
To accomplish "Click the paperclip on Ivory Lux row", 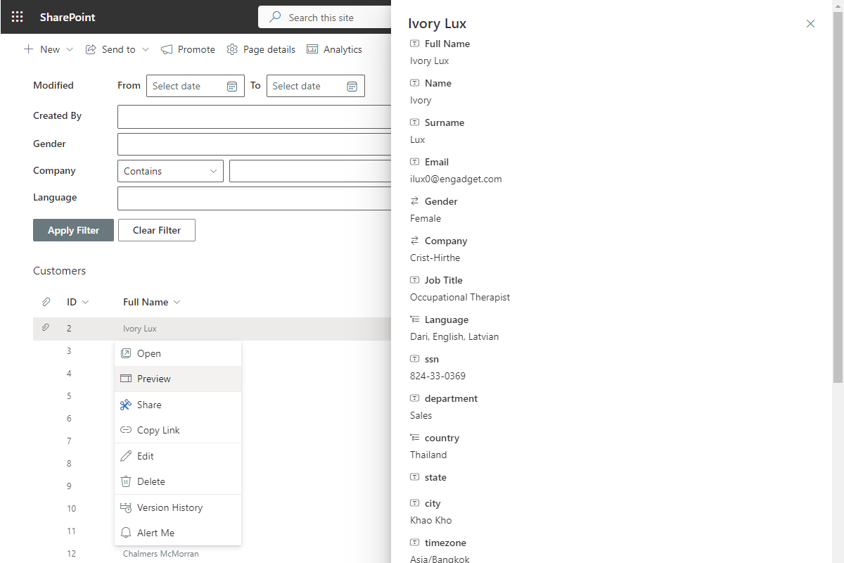I will tap(45, 328).
